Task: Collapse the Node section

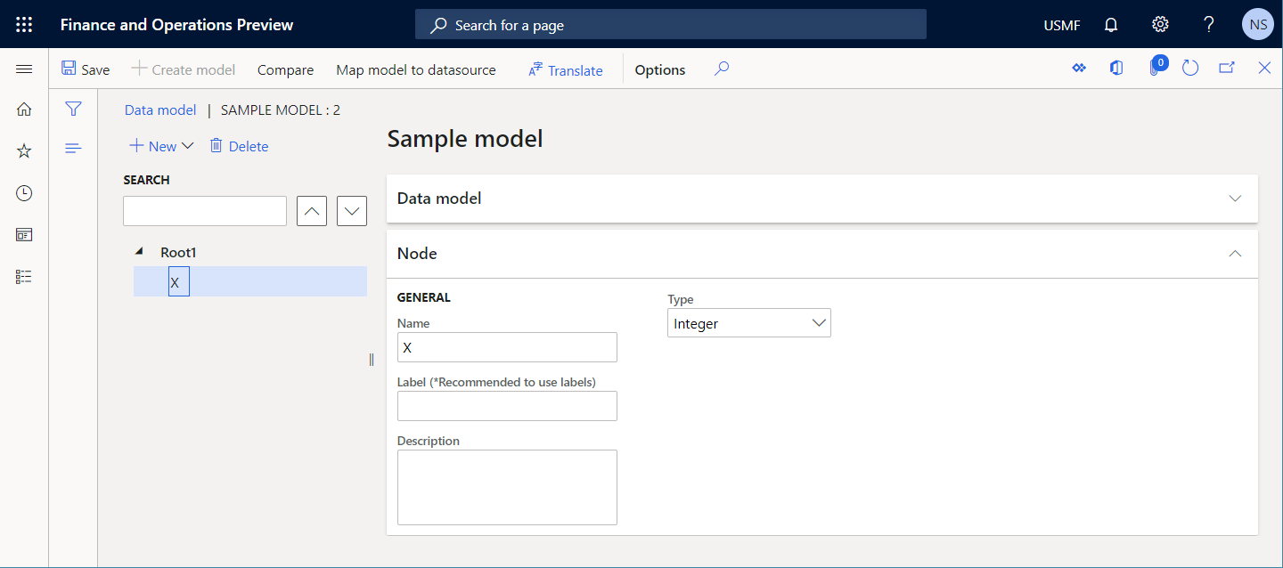Action: (x=1235, y=253)
